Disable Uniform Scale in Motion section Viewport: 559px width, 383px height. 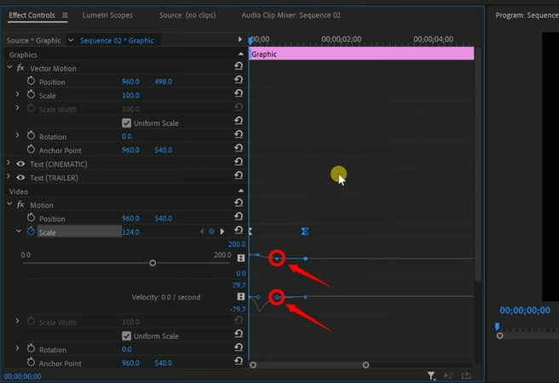pos(127,336)
